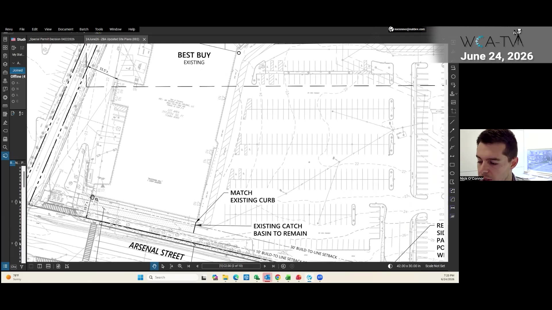Activate the Select arrow tool
The width and height of the screenshot is (552, 310).
pos(163,266)
